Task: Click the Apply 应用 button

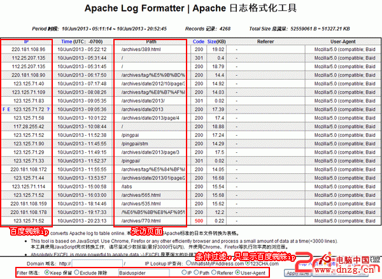Action: click(297, 273)
